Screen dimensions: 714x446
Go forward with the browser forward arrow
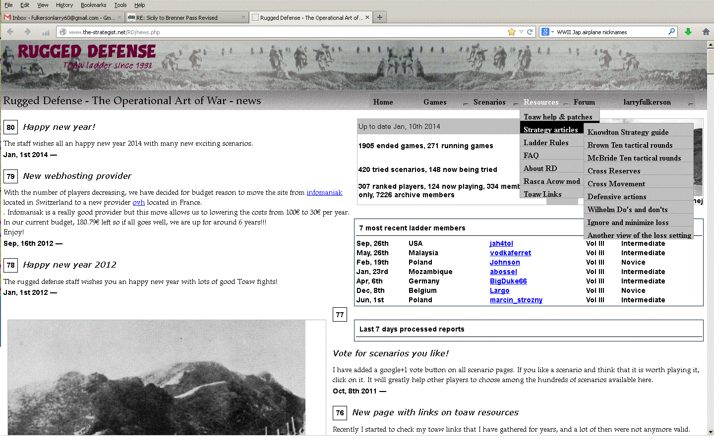click(x=28, y=32)
